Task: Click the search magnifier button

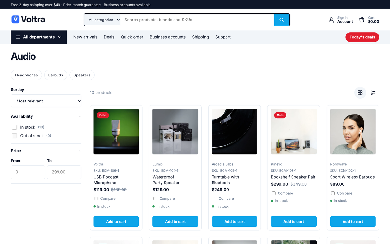Action: [x=282, y=20]
